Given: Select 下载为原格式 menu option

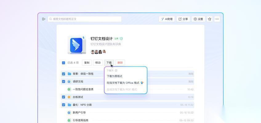Looking at the screenshot, I should pos(114,76).
